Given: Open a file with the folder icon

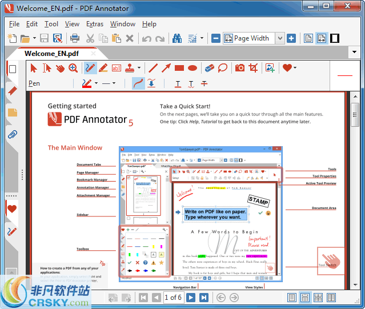Looking at the screenshot, I should pyautogui.click(x=25, y=38).
